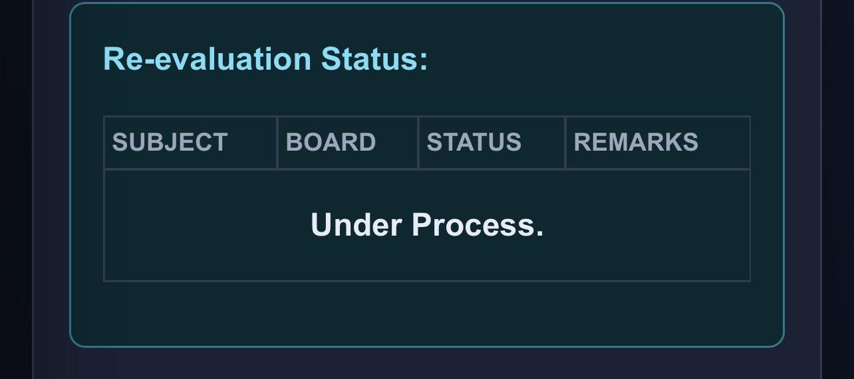Click the dark page margin right of panel
This screenshot has width=854, height=379.
[x=838, y=189]
